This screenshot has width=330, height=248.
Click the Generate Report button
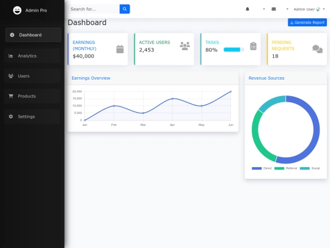(307, 23)
